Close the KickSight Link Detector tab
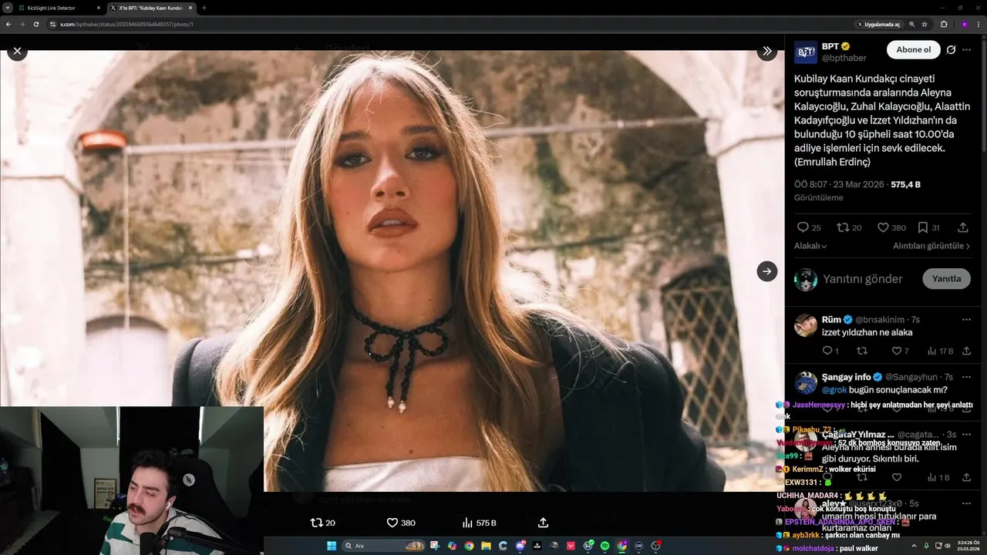 (x=99, y=8)
